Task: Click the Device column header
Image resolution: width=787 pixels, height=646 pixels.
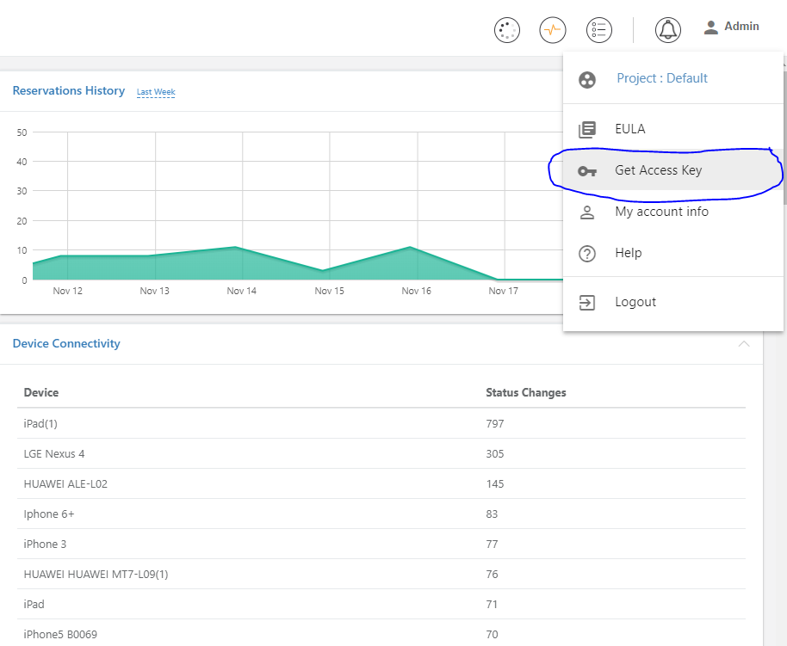Action: 41,392
